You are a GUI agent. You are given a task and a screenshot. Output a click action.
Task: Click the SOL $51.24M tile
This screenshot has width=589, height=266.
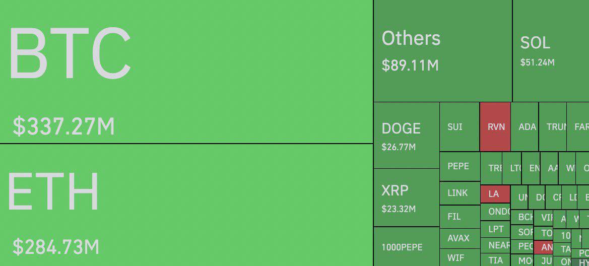coord(551,51)
